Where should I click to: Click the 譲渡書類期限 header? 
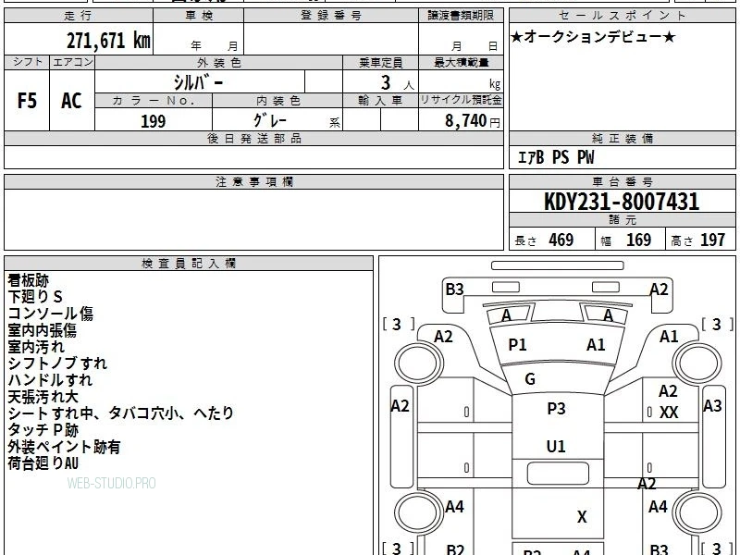tap(461, 15)
